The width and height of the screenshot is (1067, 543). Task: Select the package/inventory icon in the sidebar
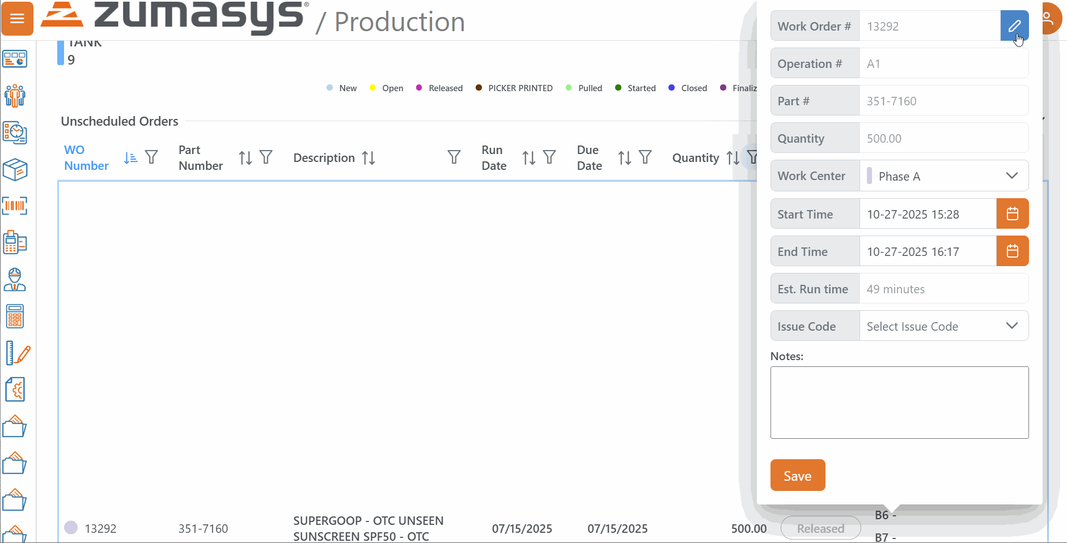tap(15, 170)
